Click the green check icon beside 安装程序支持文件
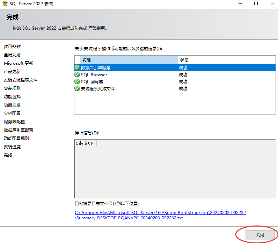This screenshot has width=278, height=243. (x=77, y=88)
